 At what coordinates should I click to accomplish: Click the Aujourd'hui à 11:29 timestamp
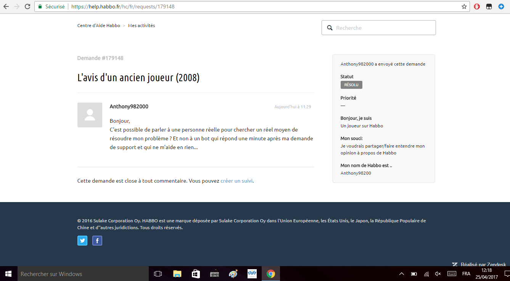click(293, 107)
